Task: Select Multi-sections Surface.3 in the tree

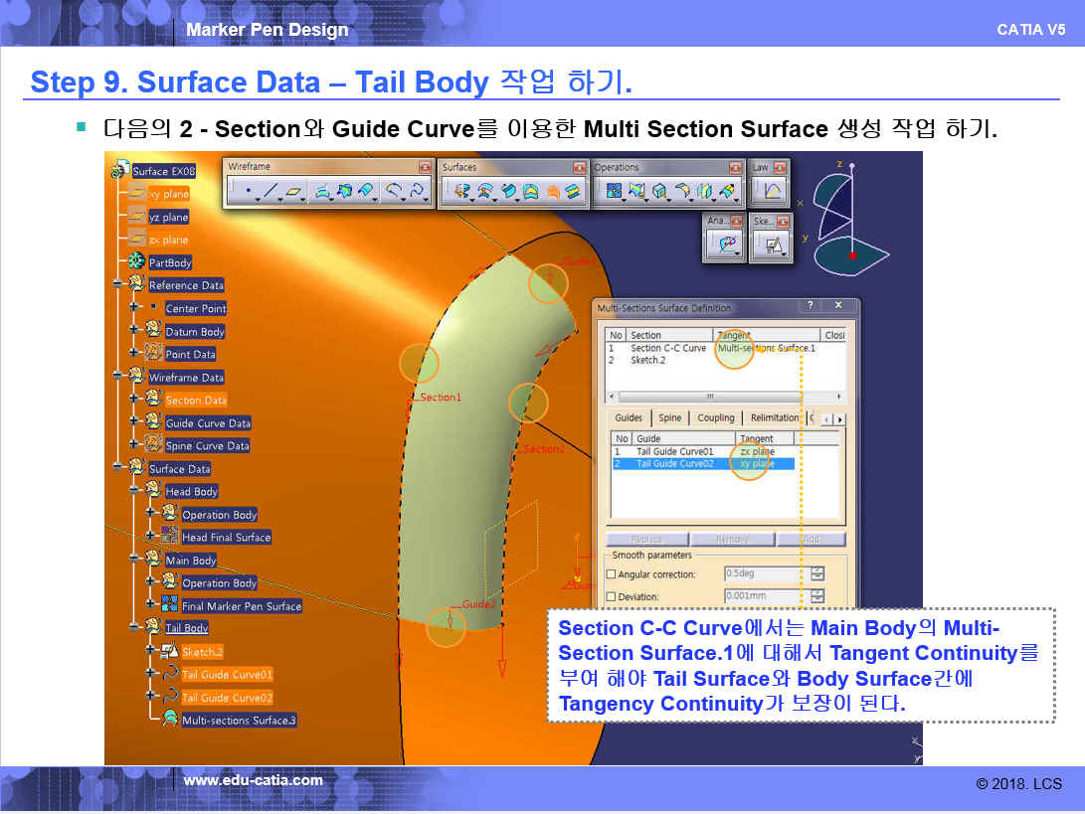Action: click(x=239, y=720)
